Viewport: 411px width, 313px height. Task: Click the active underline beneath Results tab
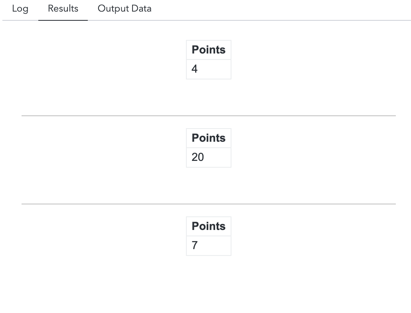[63, 20]
